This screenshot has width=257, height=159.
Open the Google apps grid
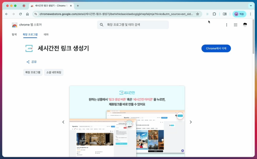point(235,25)
